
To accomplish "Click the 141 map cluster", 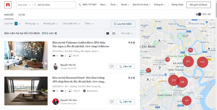I will click(187, 100).
